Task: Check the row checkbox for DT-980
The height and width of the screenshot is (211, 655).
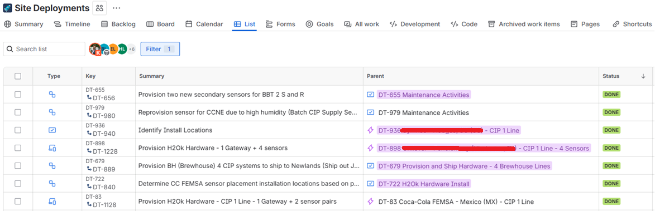Action: [17, 112]
